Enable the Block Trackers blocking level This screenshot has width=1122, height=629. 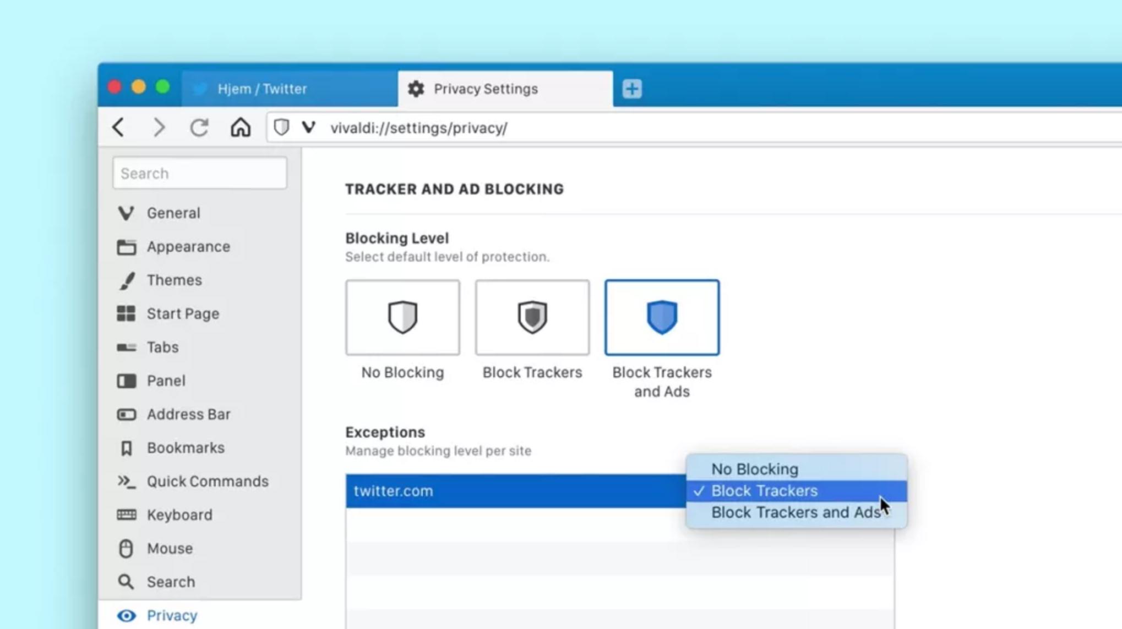click(x=532, y=317)
